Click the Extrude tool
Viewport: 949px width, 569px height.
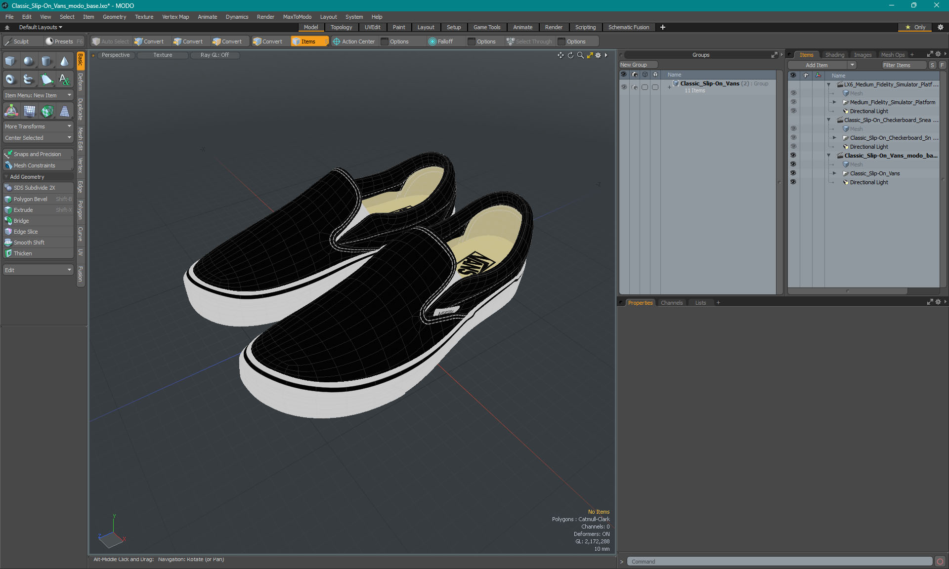click(x=39, y=210)
